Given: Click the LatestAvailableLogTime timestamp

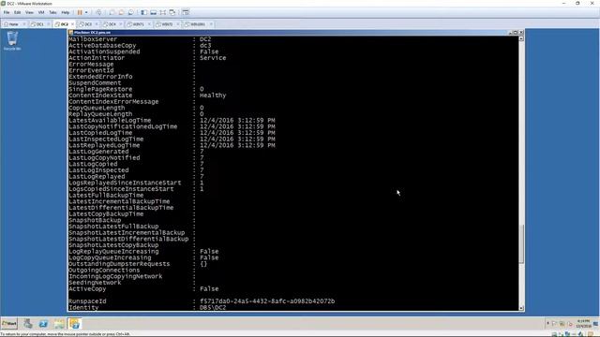Looking at the screenshot, I should [237, 120].
